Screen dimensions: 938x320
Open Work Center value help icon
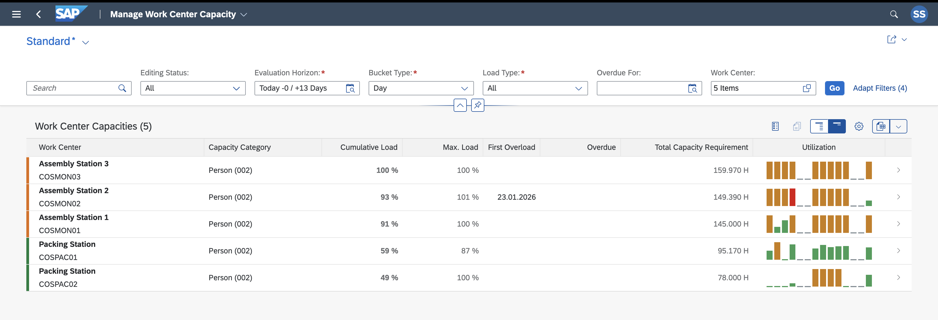(807, 88)
